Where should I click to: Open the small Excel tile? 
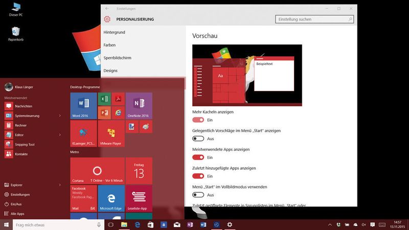104,98
